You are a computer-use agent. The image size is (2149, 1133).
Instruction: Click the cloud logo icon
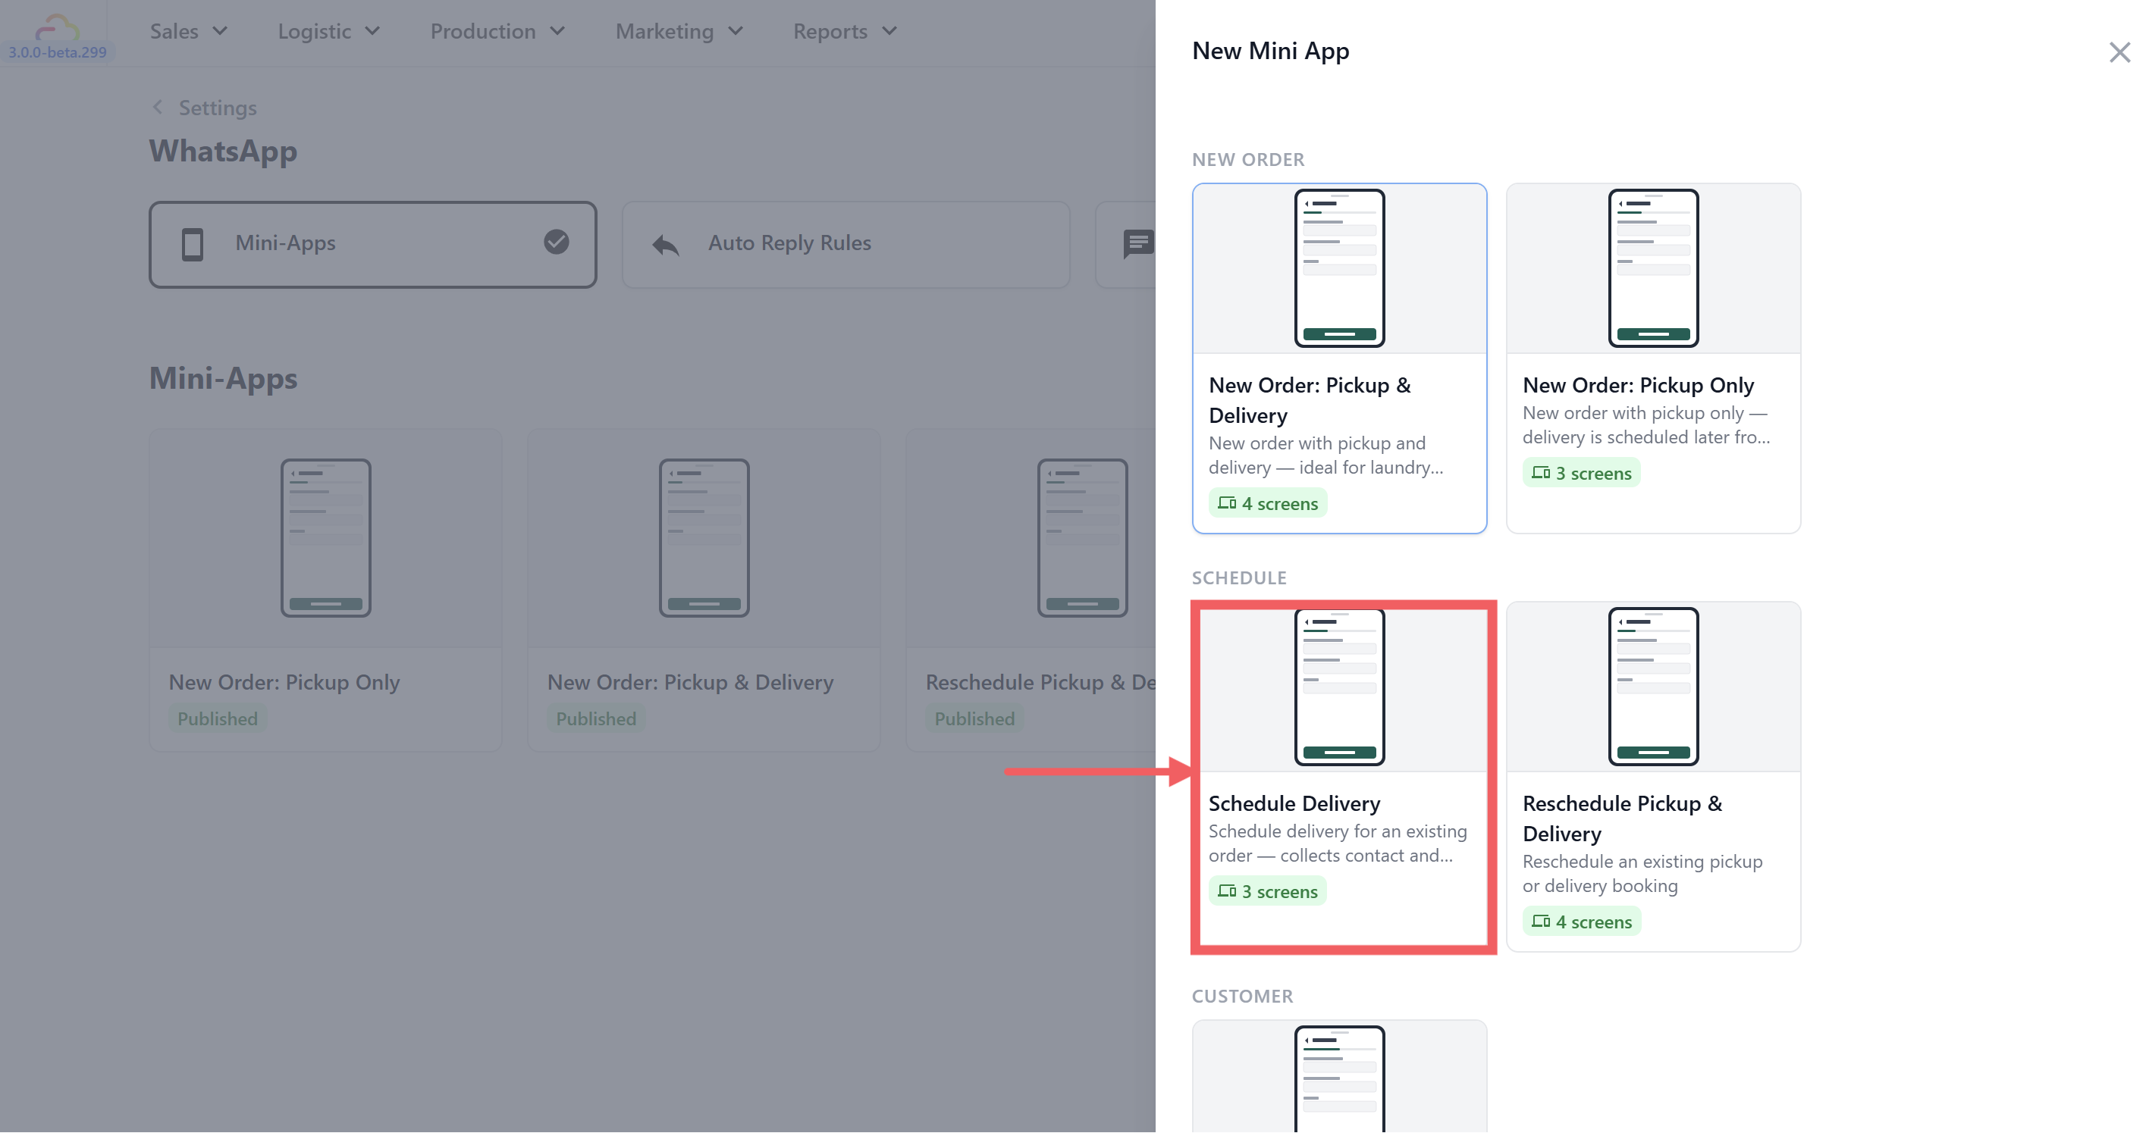57,27
